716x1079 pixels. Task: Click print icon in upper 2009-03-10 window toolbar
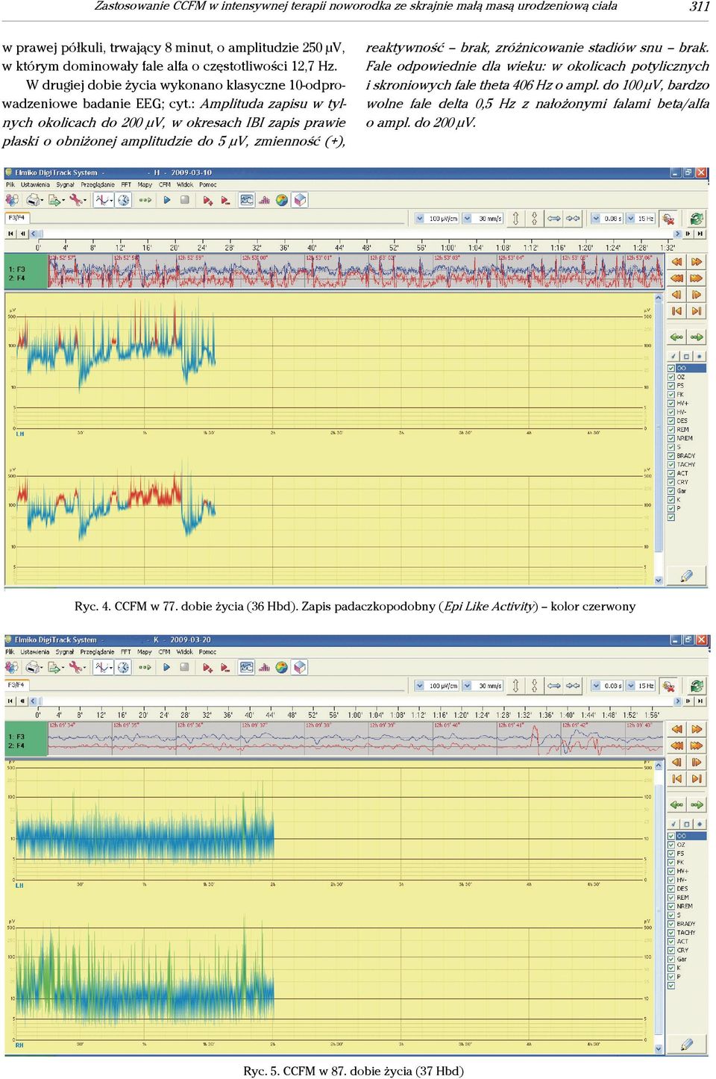[x=34, y=200]
